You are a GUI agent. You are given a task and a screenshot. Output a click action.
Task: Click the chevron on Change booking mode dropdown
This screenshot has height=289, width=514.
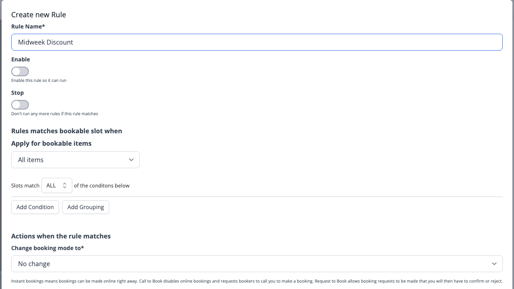494,264
